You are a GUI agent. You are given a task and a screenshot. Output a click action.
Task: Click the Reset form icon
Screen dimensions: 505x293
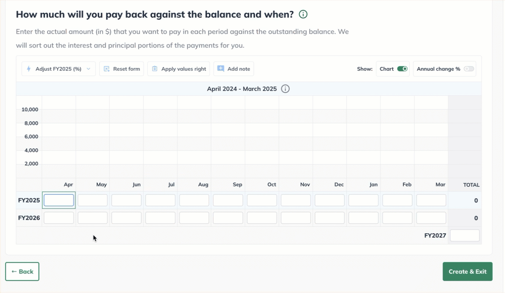click(106, 69)
